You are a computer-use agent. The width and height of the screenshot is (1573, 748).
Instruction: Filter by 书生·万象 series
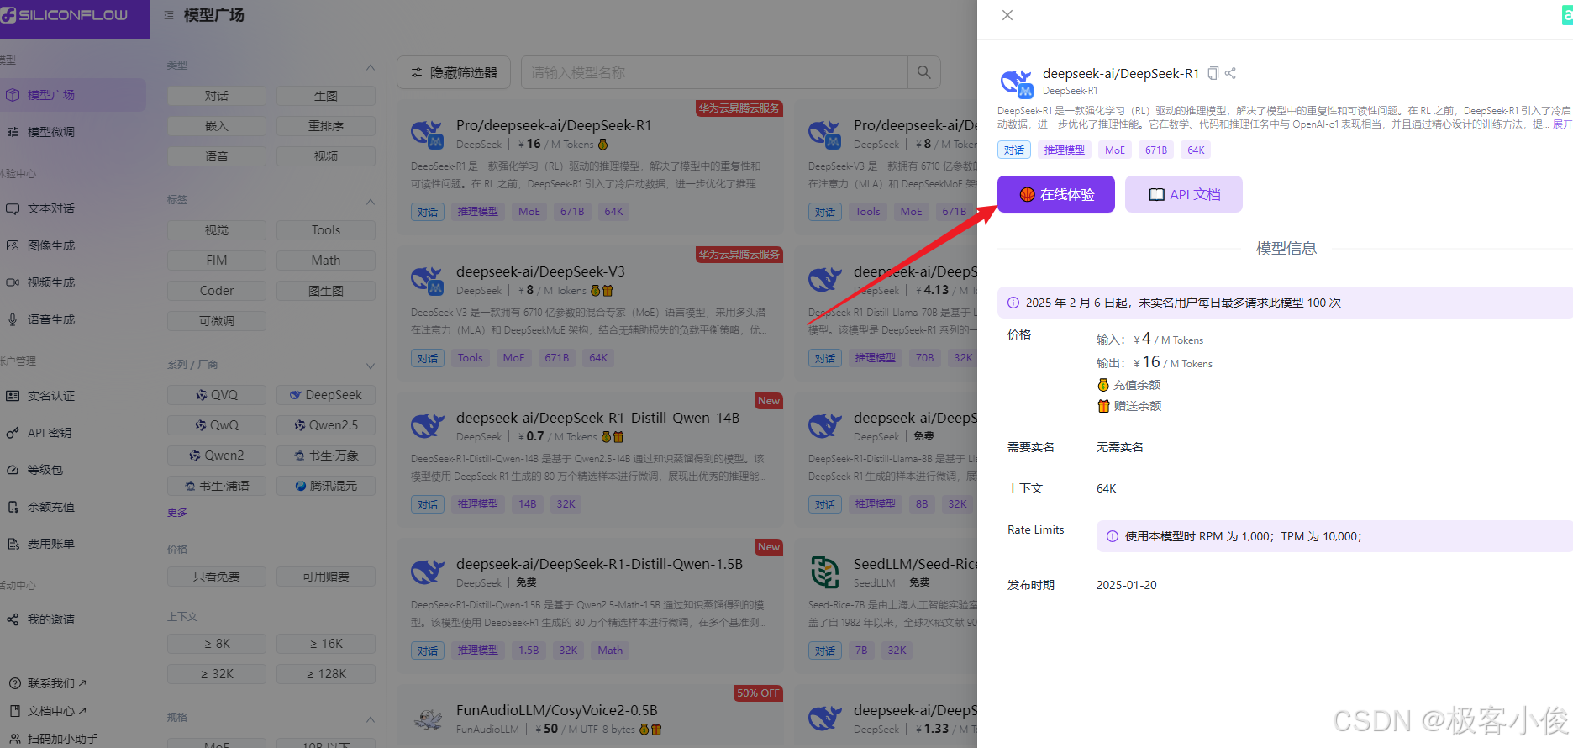coord(326,456)
